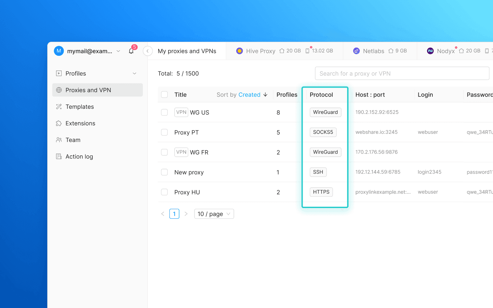Toggle the select-all checkbox in header
Image resolution: width=493 pixels, height=308 pixels.
tap(164, 94)
